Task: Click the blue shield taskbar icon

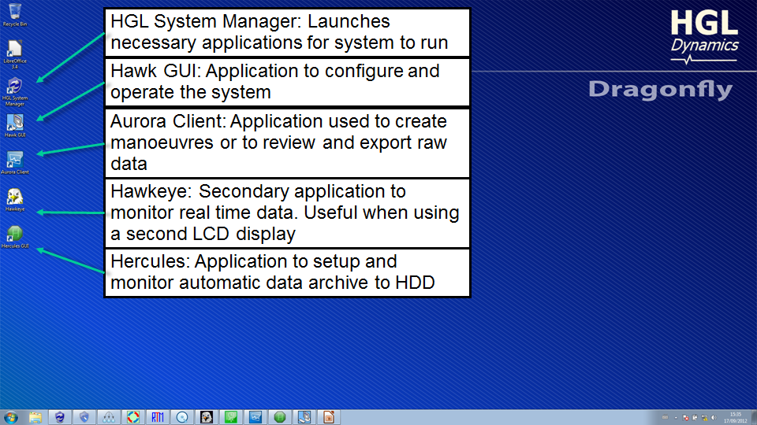Action: tap(84, 417)
